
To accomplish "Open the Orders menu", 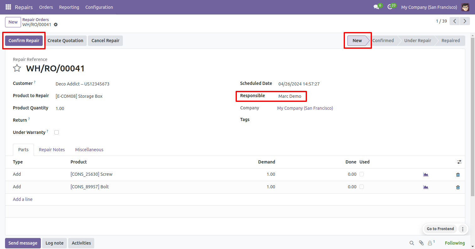I will pyautogui.click(x=46, y=7).
